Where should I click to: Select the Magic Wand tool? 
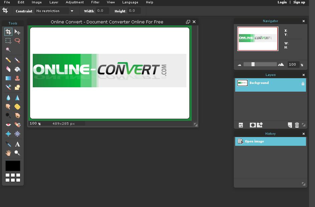pos(8,49)
